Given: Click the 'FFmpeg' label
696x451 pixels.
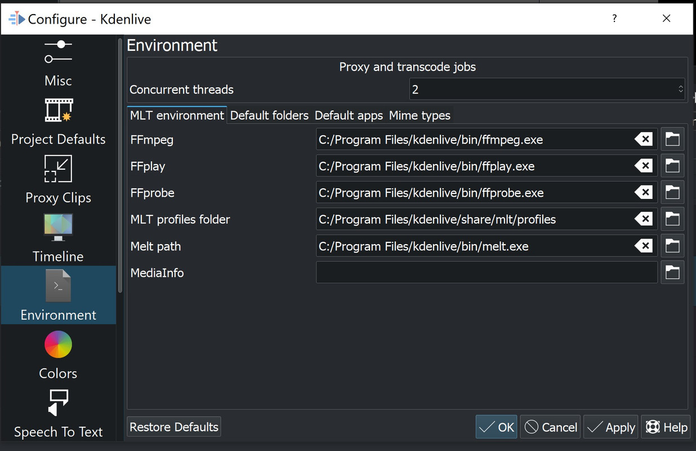Looking at the screenshot, I should pos(151,140).
